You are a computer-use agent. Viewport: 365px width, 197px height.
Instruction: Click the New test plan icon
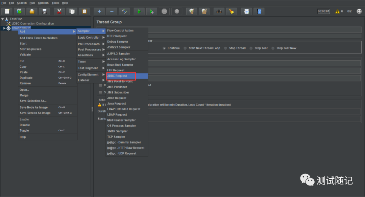[7, 11]
